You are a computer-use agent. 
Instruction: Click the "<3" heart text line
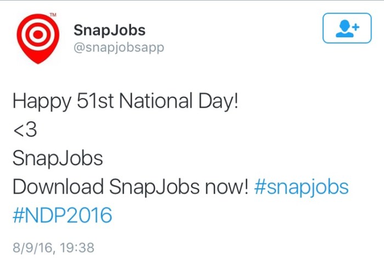pos(25,130)
